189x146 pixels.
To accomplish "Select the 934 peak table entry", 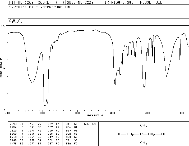I will click(72, 127).
